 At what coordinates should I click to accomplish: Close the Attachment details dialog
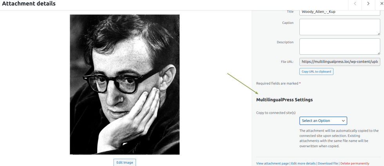381,4
